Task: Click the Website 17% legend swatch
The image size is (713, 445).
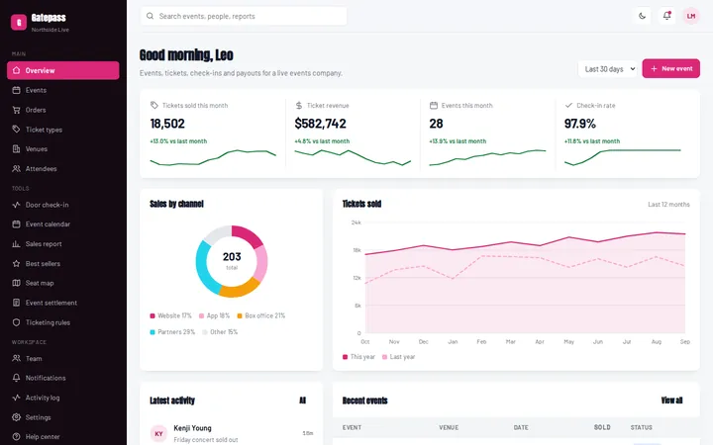Action: click(x=153, y=315)
